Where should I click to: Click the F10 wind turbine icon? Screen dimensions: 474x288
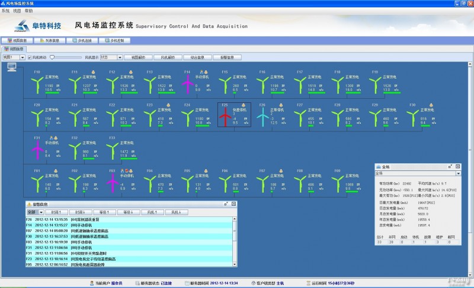click(x=37, y=85)
